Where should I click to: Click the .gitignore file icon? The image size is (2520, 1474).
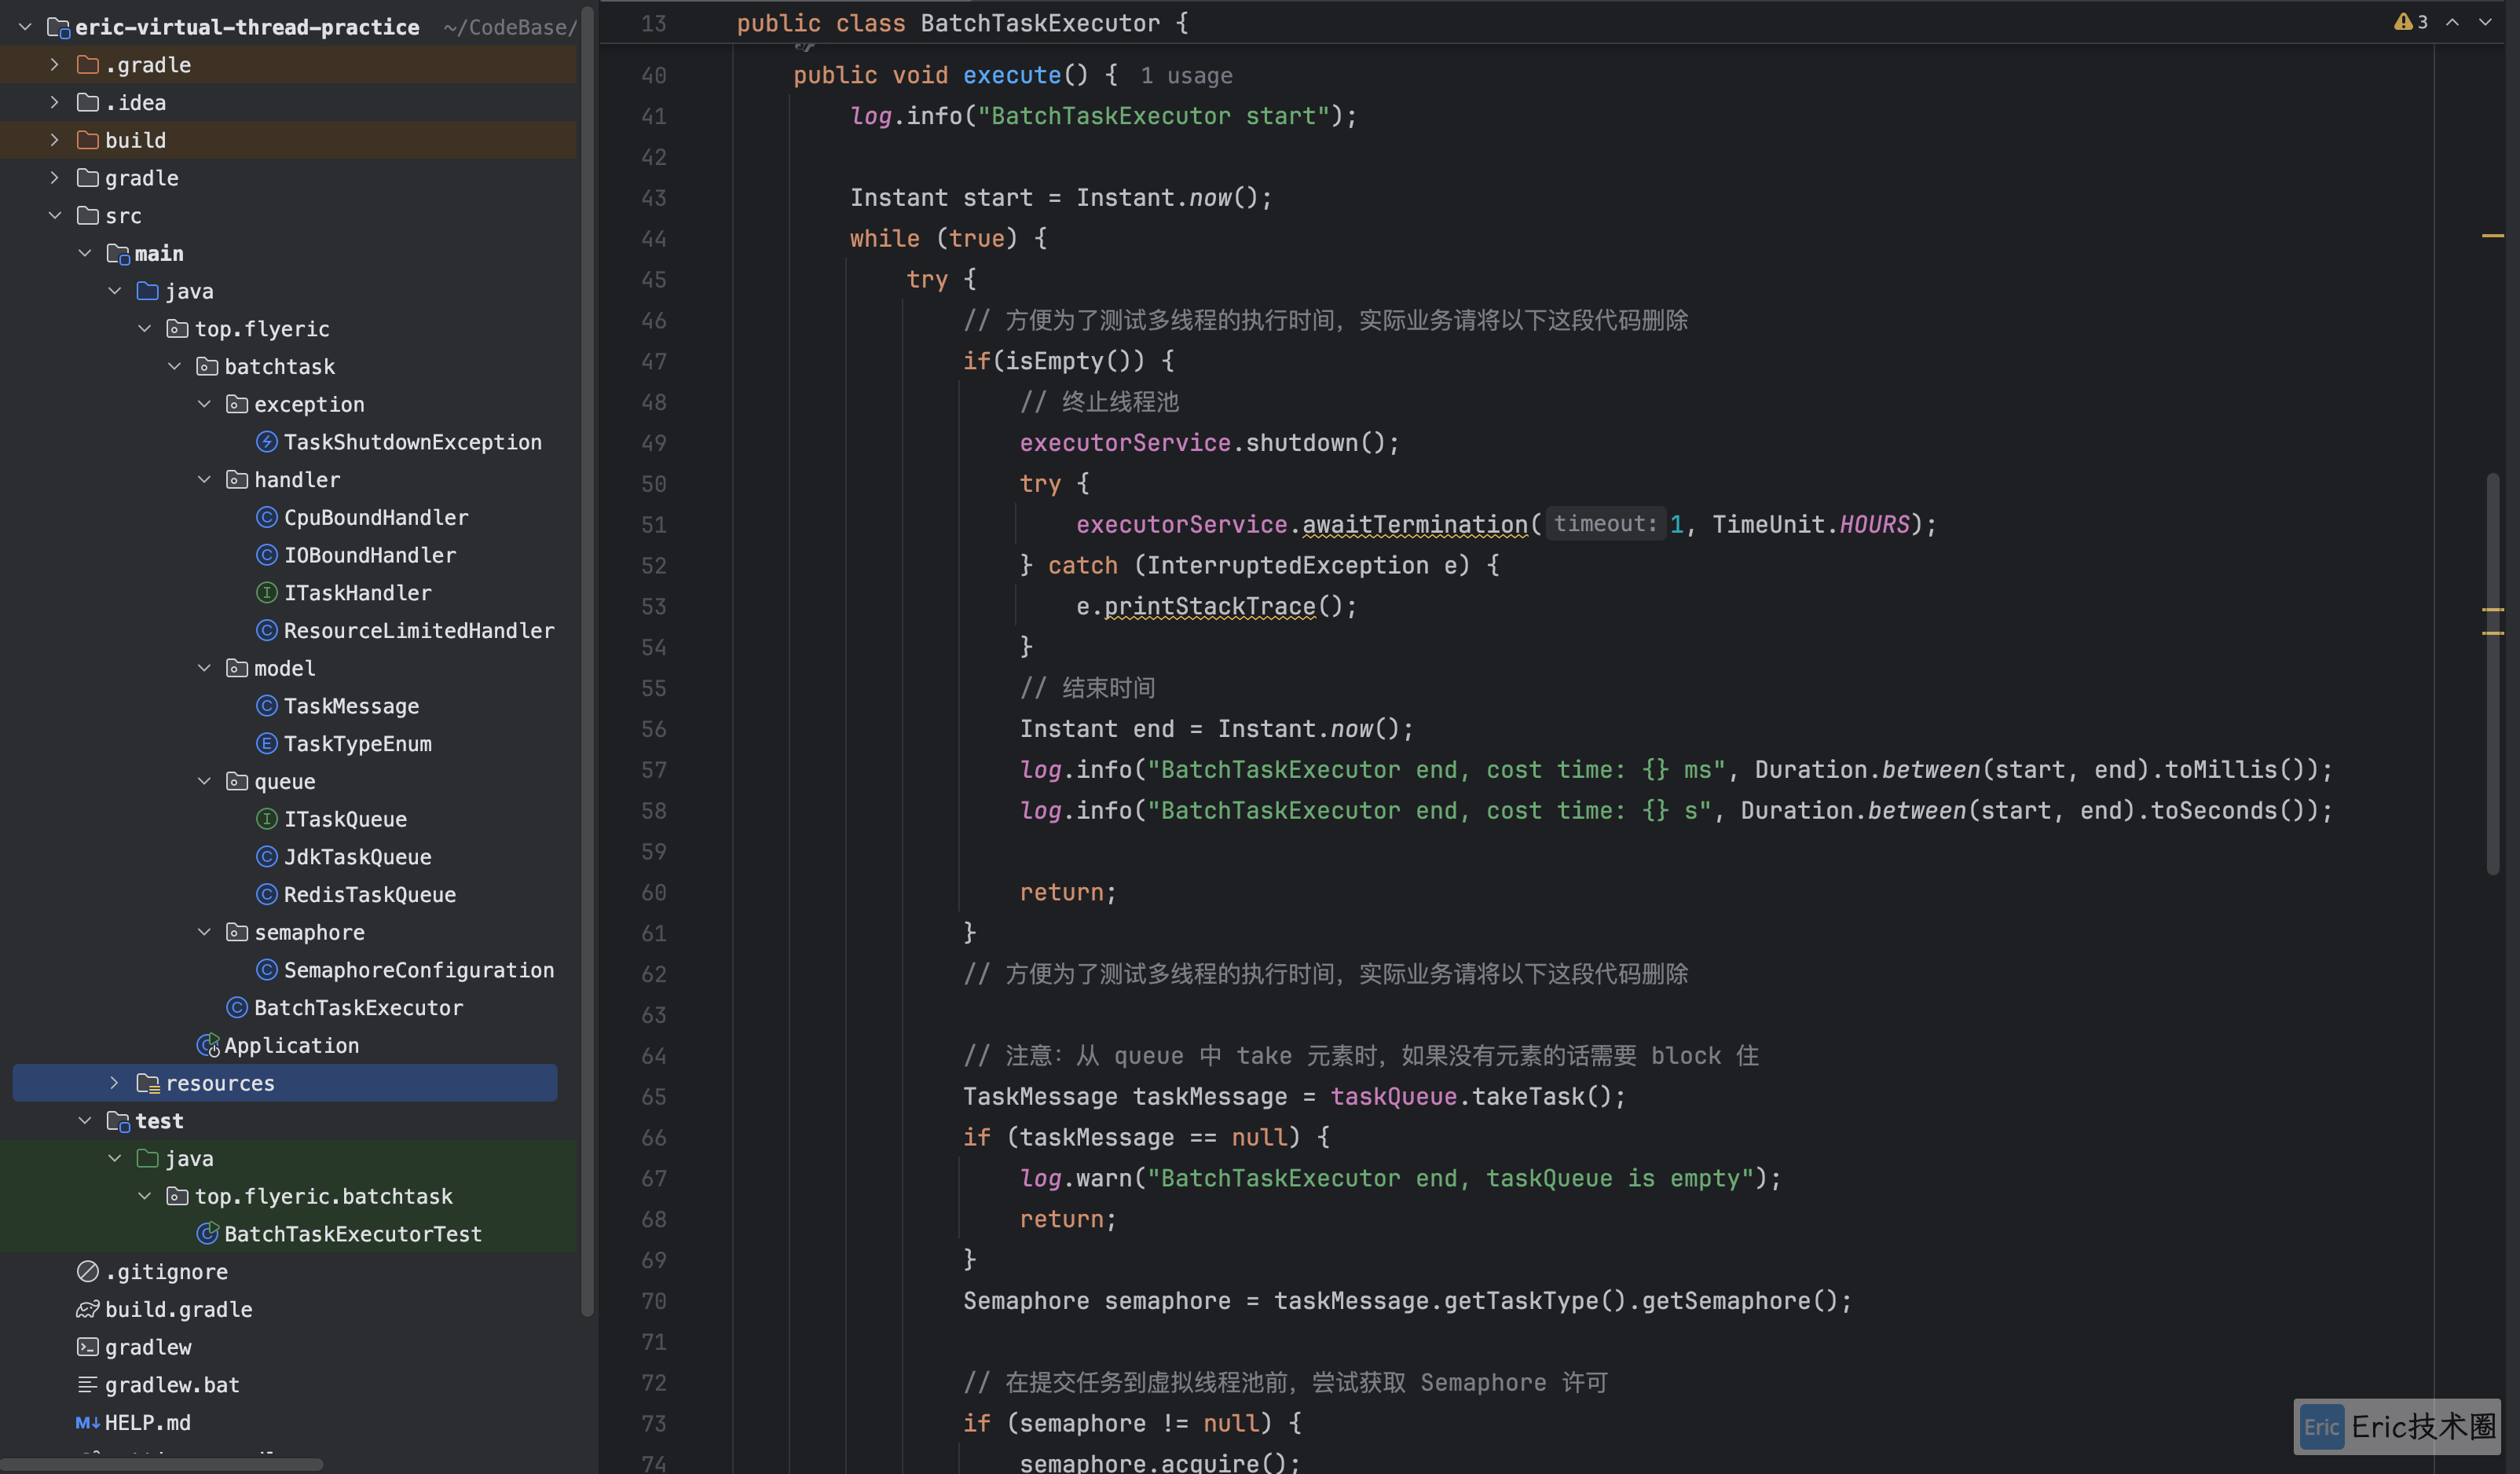88,1272
